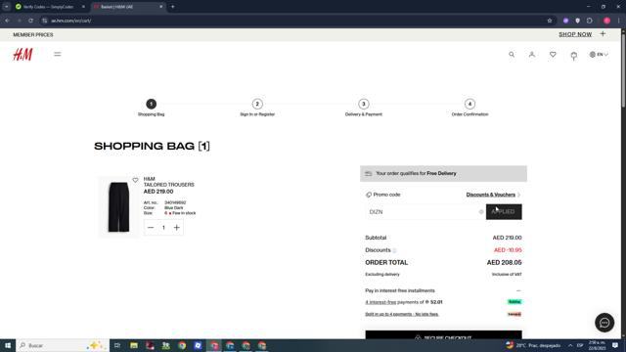Screen dimensions: 626x352
Task: Proceed with the Secure Checkout button
Action: [443, 334]
